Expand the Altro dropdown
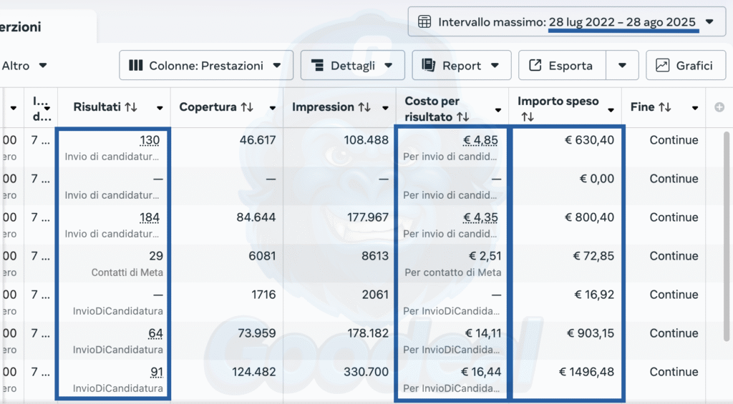The image size is (733, 404). point(43,66)
